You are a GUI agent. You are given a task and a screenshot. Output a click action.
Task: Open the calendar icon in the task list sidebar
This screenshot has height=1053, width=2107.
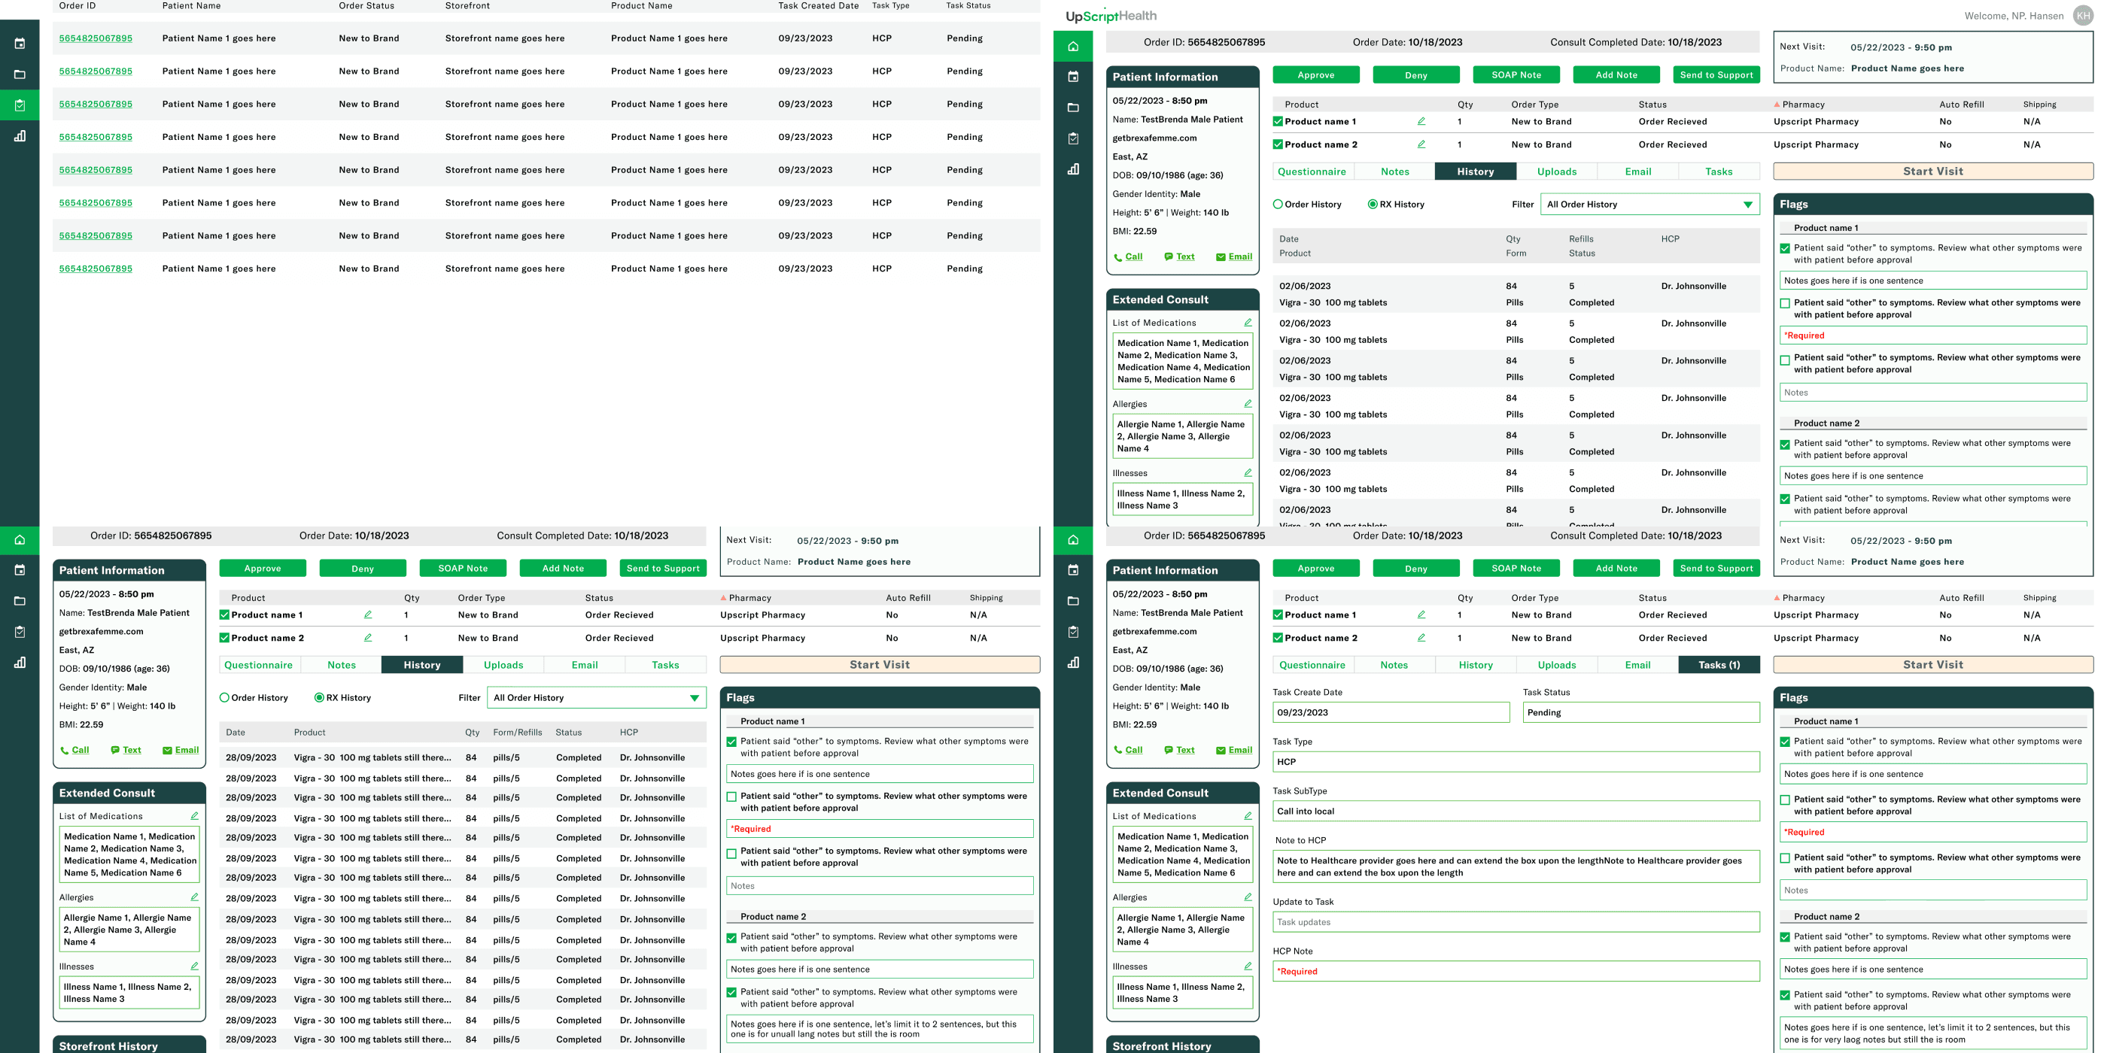pos(20,44)
